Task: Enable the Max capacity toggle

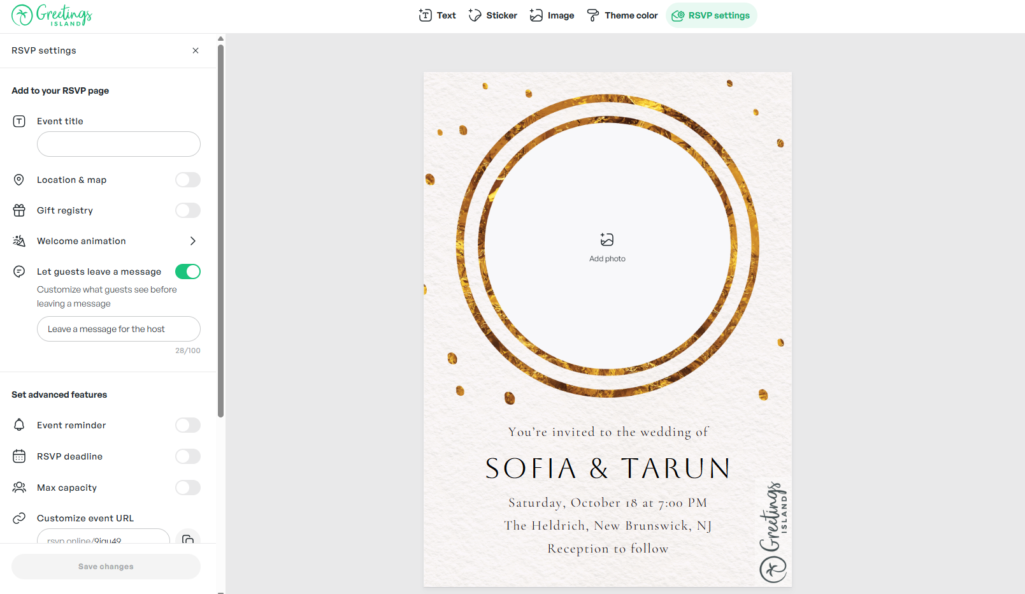Action: point(187,488)
